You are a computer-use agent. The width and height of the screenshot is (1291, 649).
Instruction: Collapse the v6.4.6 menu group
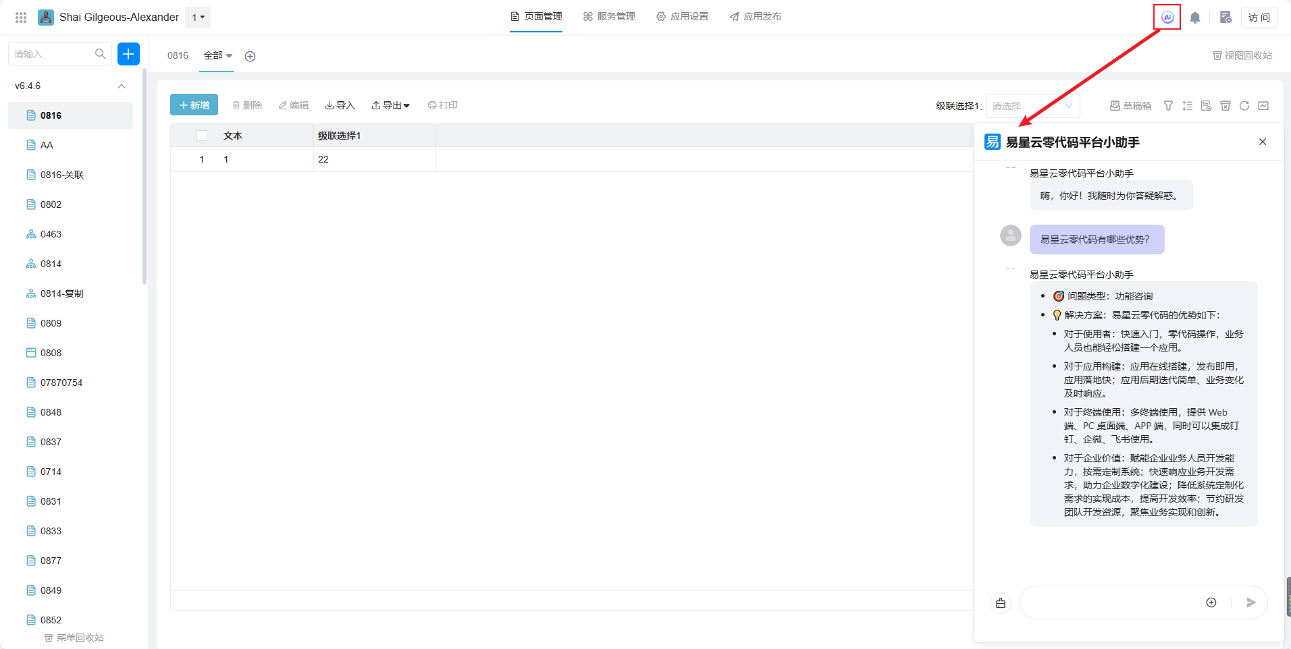point(122,86)
